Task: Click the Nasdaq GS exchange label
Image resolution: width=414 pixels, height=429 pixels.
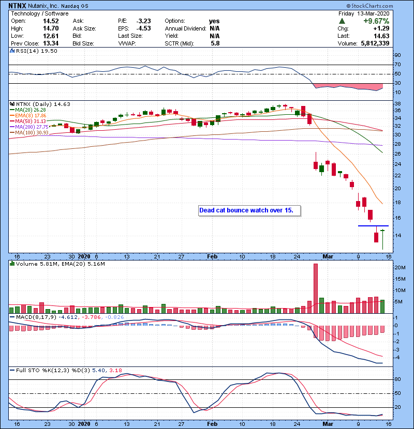Action: [75, 6]
